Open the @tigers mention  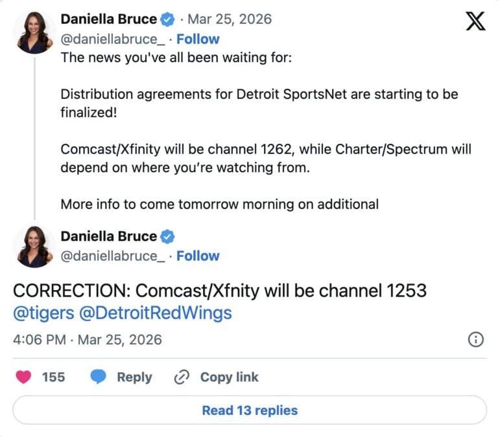pyautogui.click(x=43, y=313)
